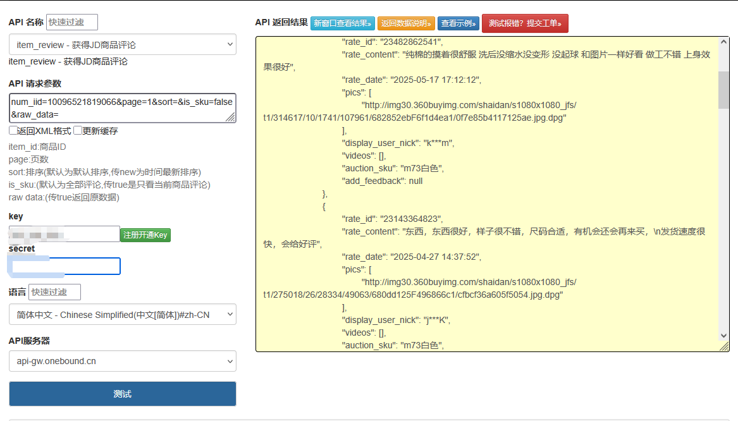Focus the 语言 快速过滤 filter box
This screenshot has height=421, width=738.
pyautogui.click(x=55, y=292)
